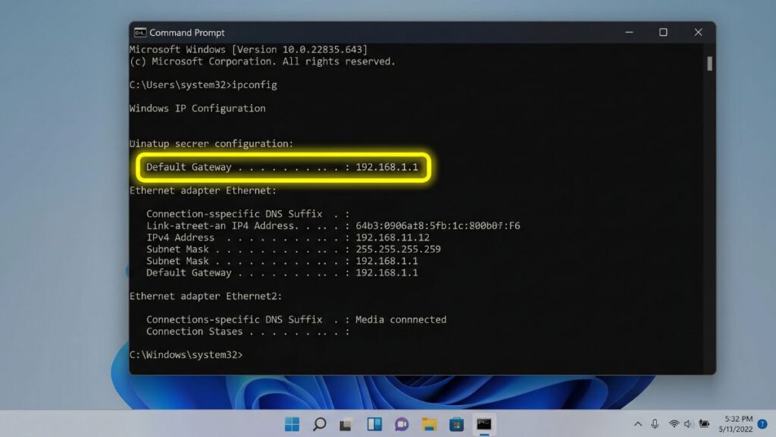Screen dimensions: 776x437
Task: Close the Command Prompt window
Action: click(x=698, y=32)
